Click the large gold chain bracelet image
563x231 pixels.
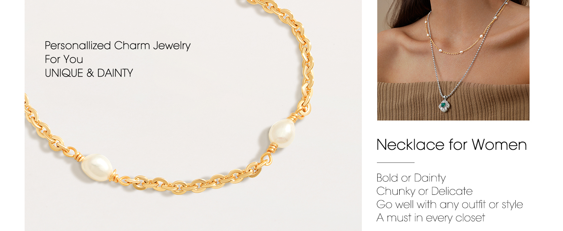tap(193, 115)
